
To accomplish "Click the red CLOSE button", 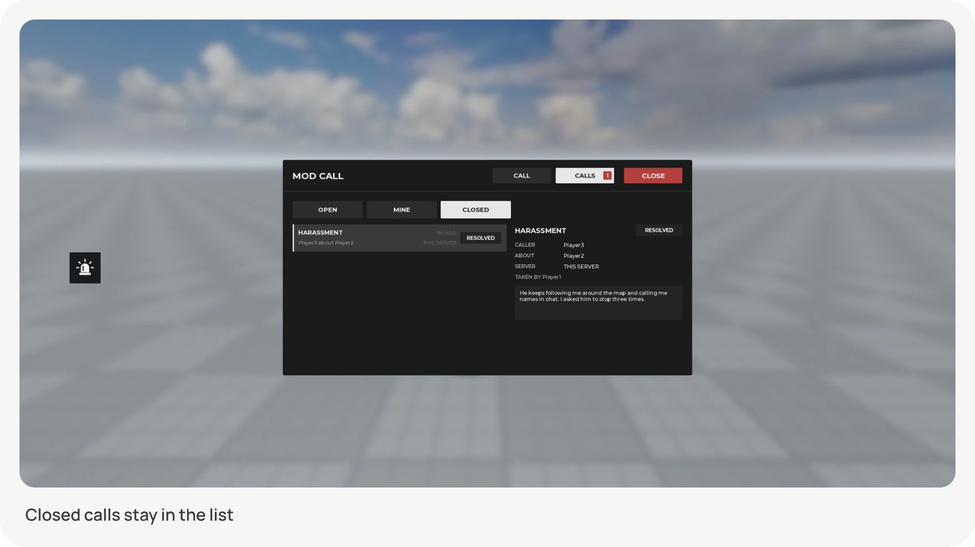I will (653, 176).
